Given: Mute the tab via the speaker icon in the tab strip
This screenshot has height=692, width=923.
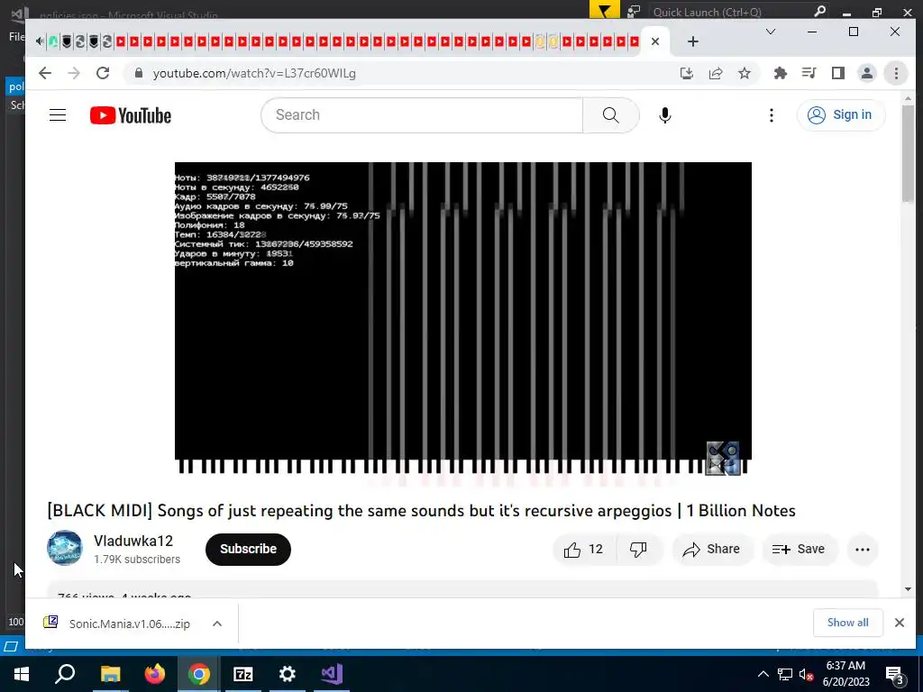Looking at the screenshot, I should [x=40, y=41].
